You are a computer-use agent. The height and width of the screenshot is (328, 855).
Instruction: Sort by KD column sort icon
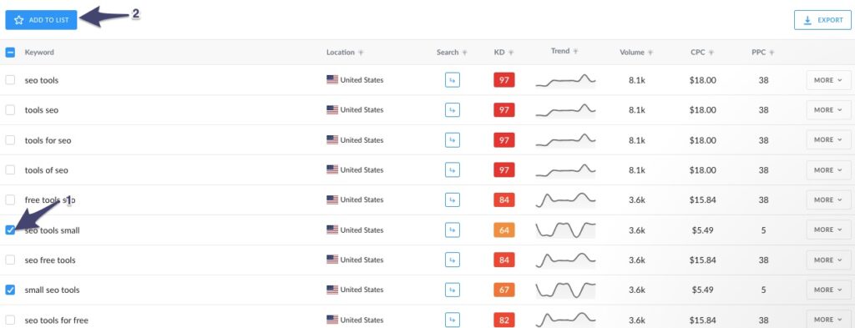click(511, 53)
